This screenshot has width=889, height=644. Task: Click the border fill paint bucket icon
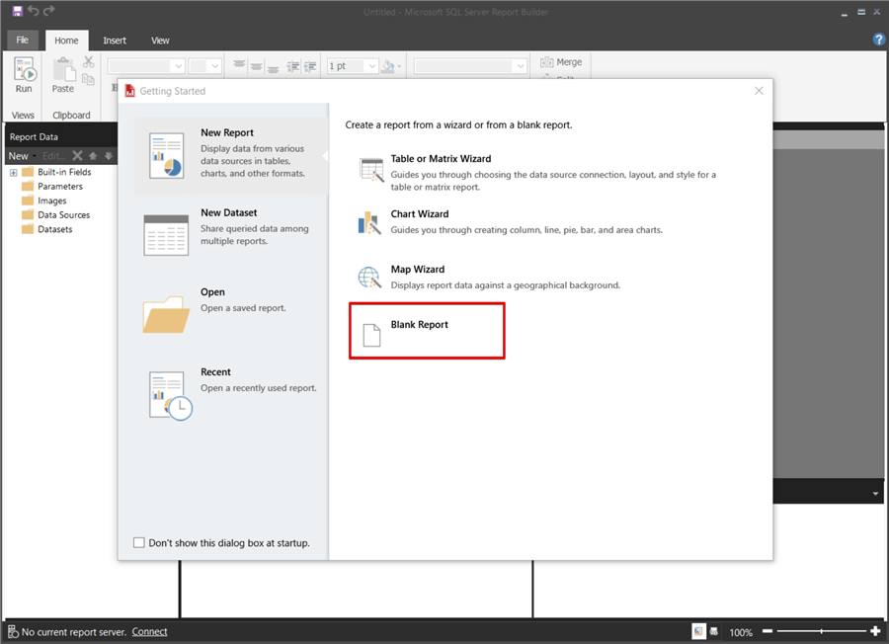388,66
